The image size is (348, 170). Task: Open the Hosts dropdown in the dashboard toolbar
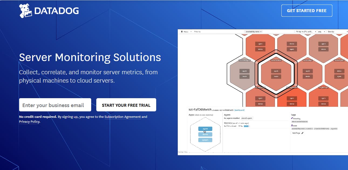186,31
